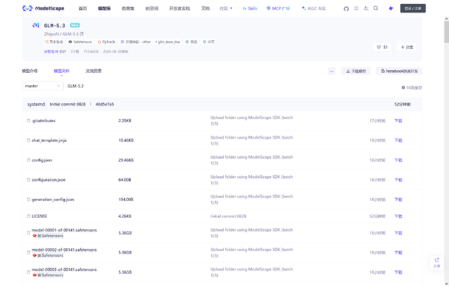Click the file icon beside LICENSE

[x=29, y=216]
